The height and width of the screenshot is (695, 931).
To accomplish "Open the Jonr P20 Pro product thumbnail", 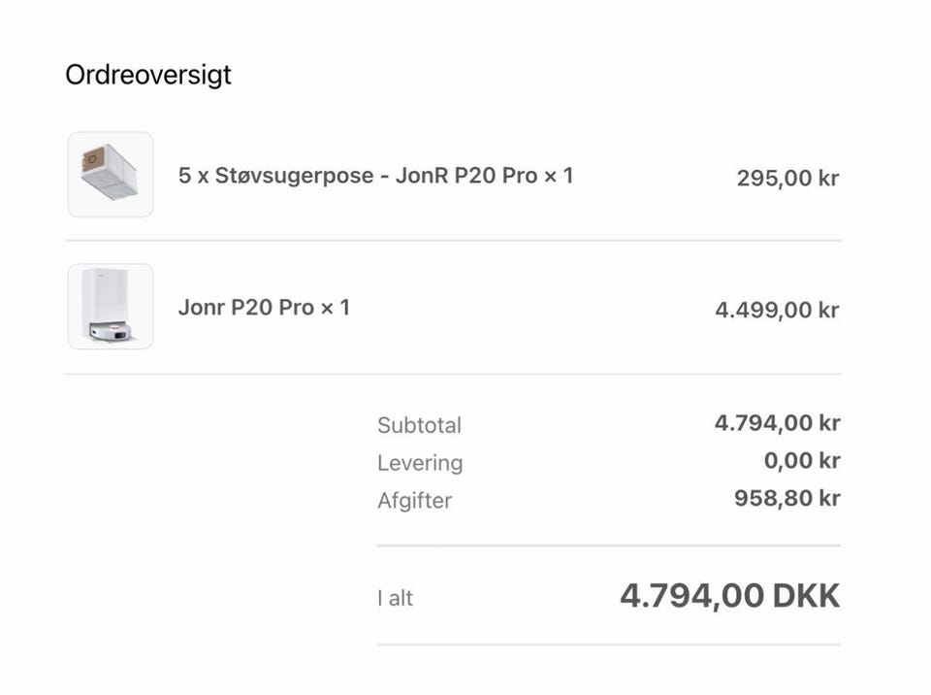I will [x=111, y=306].
